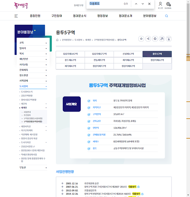Open 분야별정보 top menu
190x197 pixels.
pyautogui.click(x=150, y=16)
